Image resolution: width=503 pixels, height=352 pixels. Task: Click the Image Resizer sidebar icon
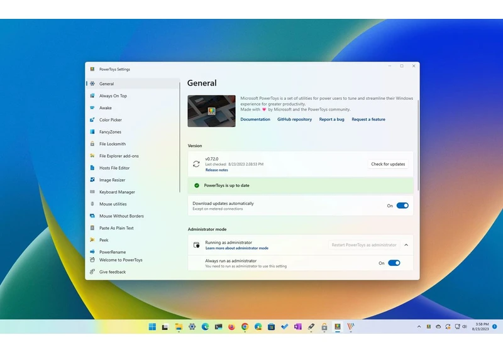pyautogui.click(x=92, y=180)
